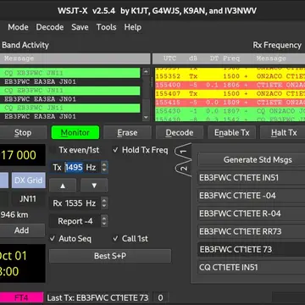This screenshot has width=305, height=305.
Task: Click the 0 counter in the status bar
Action: (160, 297)
